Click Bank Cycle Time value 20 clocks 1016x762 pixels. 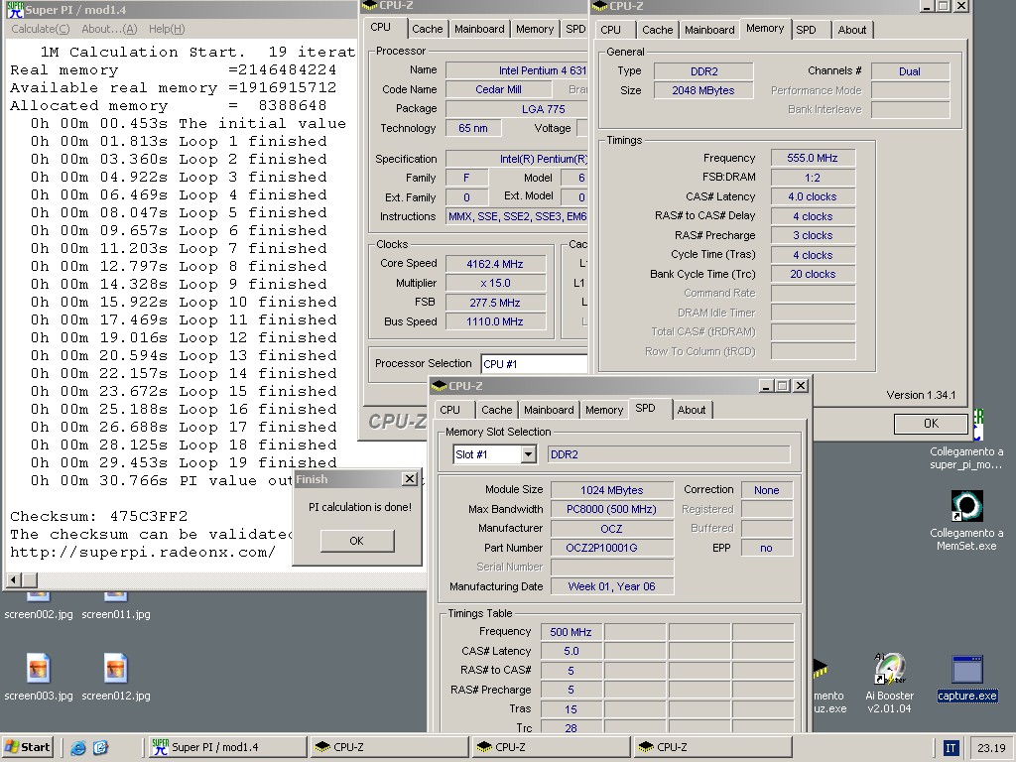pos(813,274)
